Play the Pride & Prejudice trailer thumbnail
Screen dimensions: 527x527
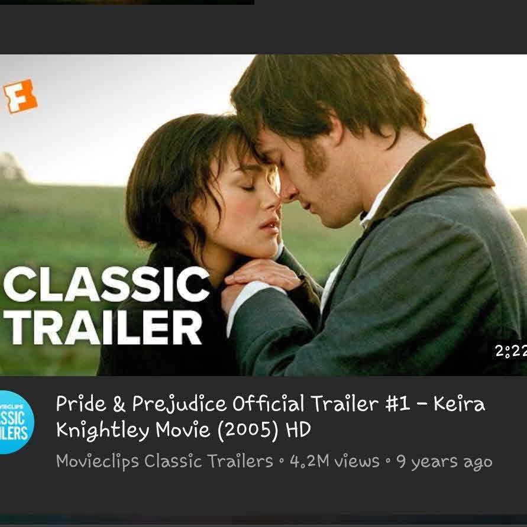pos(264,215)
